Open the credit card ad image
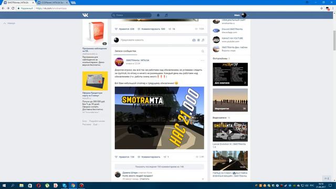Screen dimensions: 336x189 click(95, 81)
